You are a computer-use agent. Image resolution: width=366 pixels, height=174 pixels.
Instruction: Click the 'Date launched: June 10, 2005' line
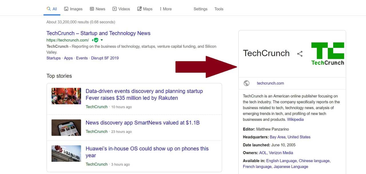[x=269, y=145]
